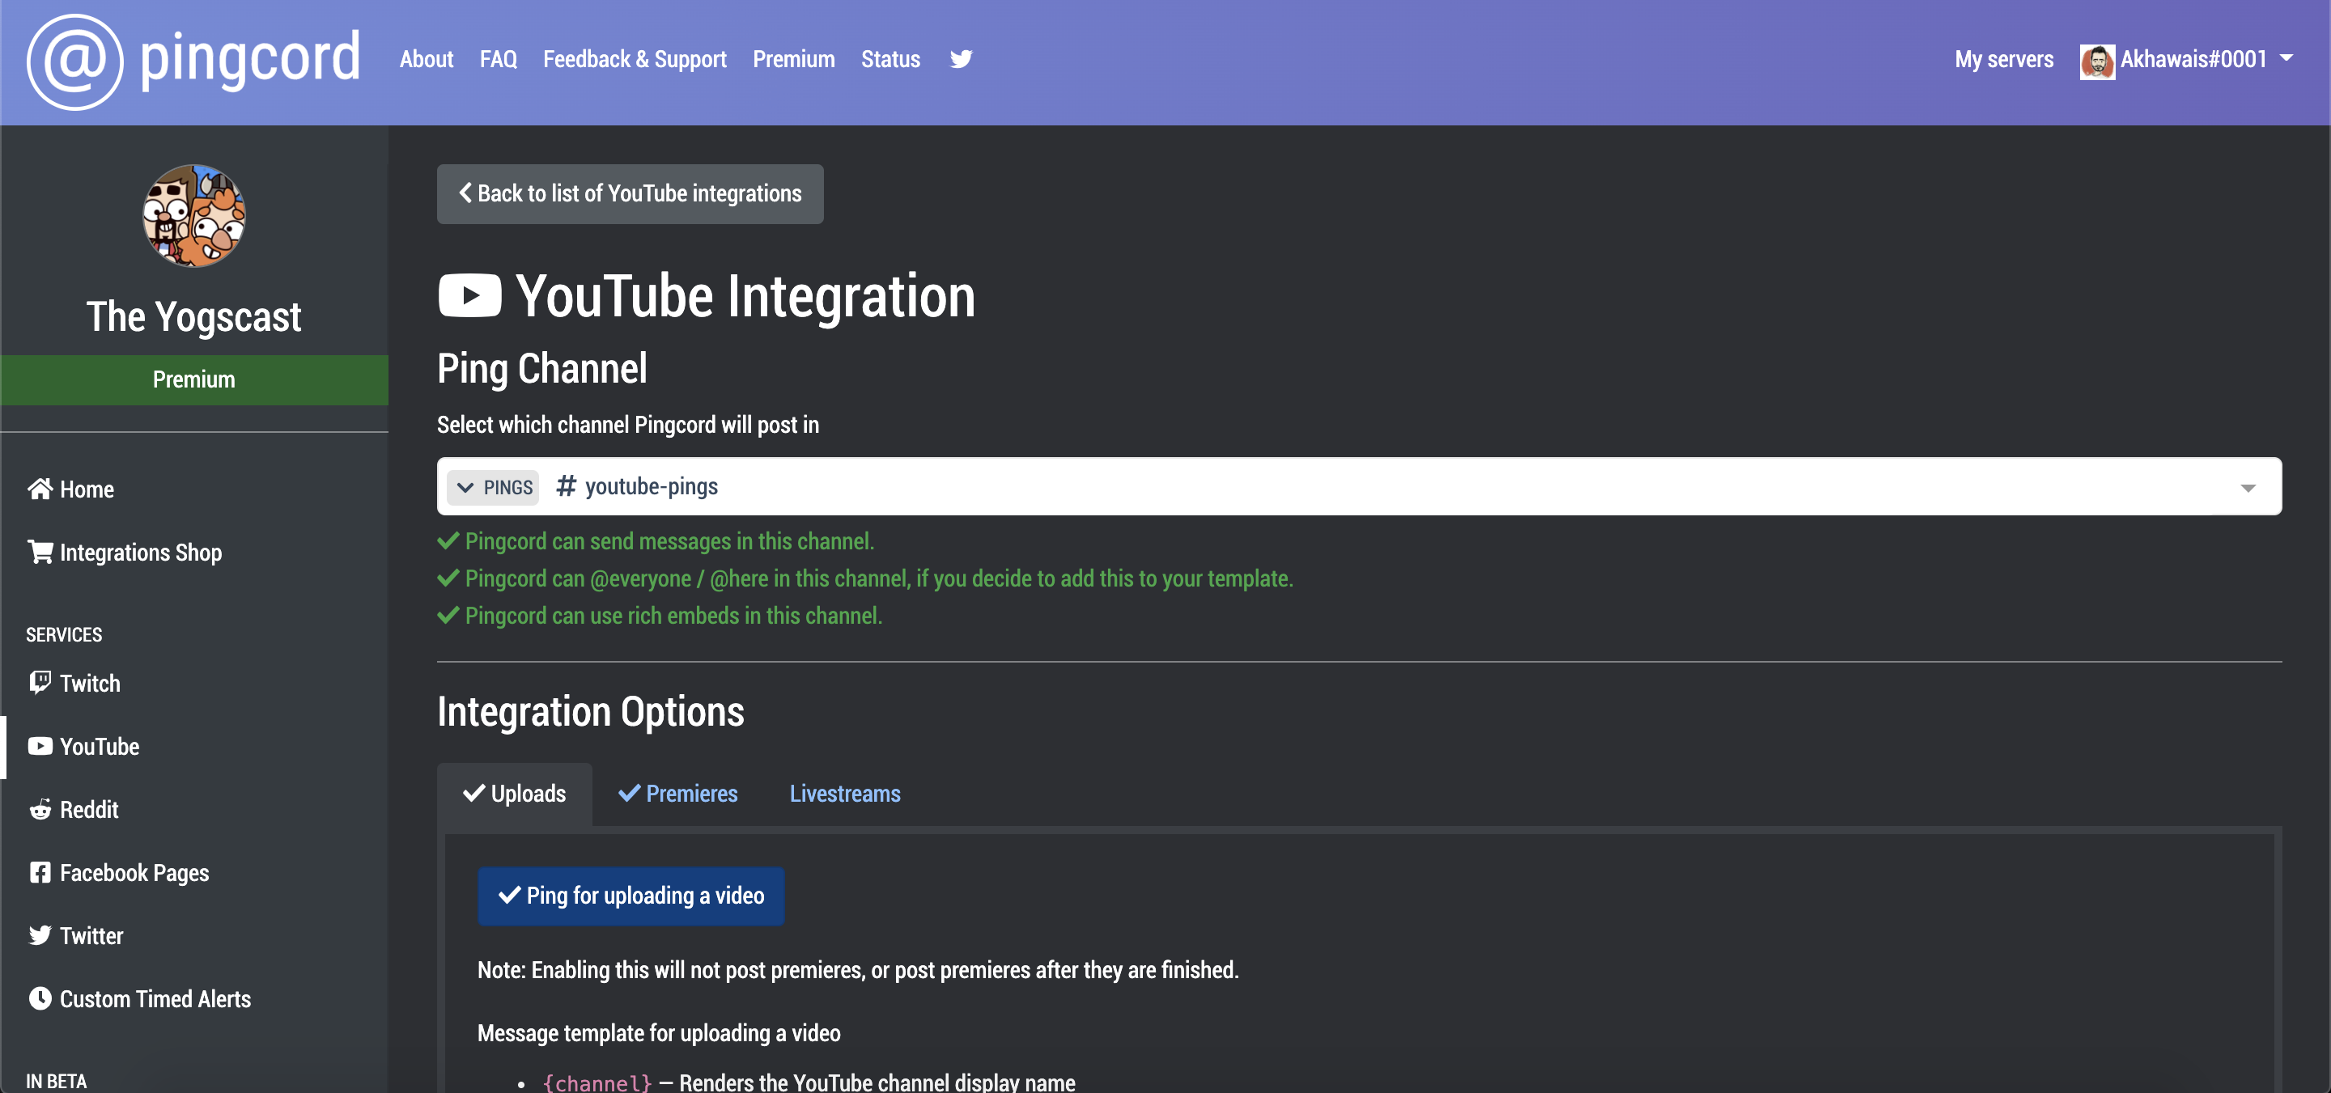Image resolution: width=2331 pixels, height=1093 pixels.
Task: Click the Akhawais user avatar image
Action: click(2096, 61)
